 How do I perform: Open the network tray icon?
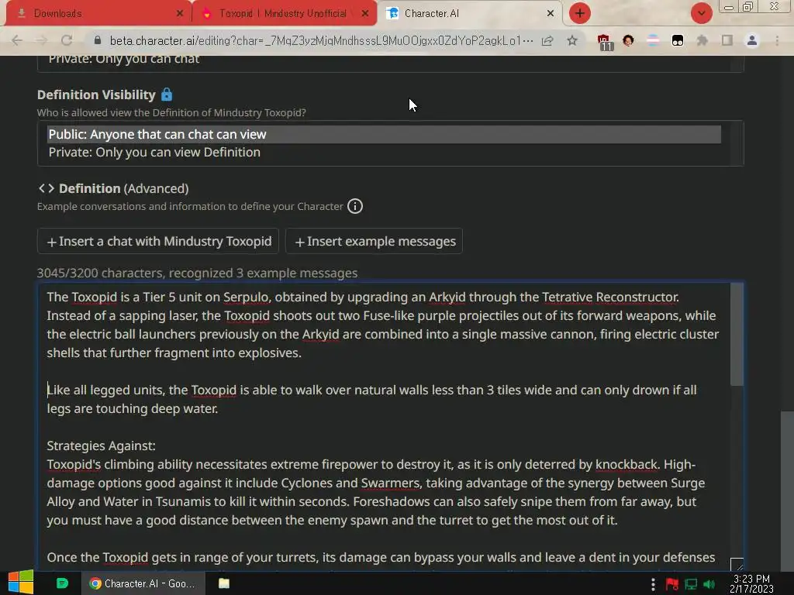click(x=691, y=584)
